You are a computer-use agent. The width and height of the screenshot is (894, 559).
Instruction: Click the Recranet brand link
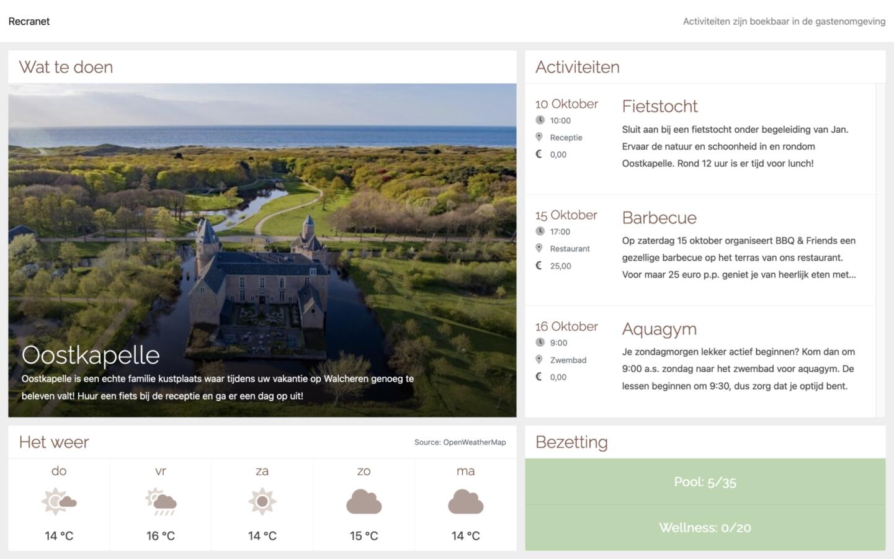[29, 21]
